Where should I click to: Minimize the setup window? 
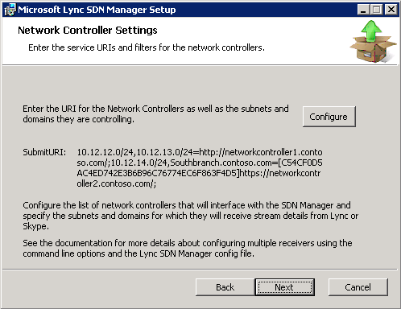pos(363,10)
